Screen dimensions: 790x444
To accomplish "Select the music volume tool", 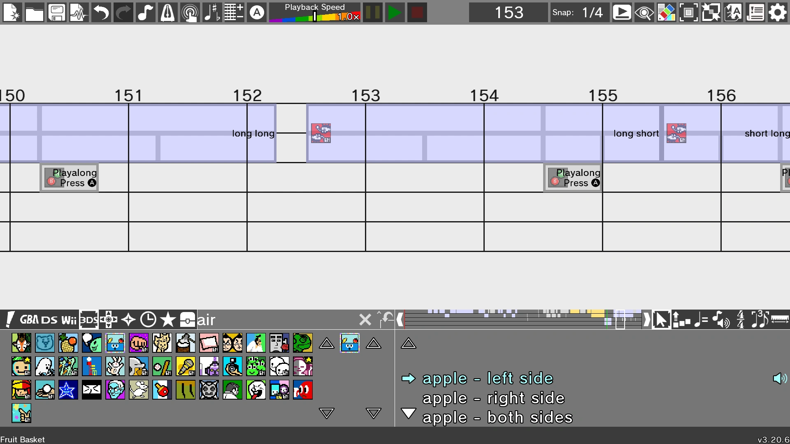I will click(x=721, y=319).
